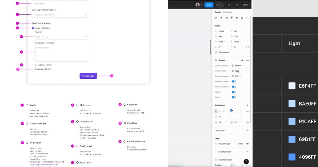Enable Dev Mode with the code toggle

click(217, 5)
